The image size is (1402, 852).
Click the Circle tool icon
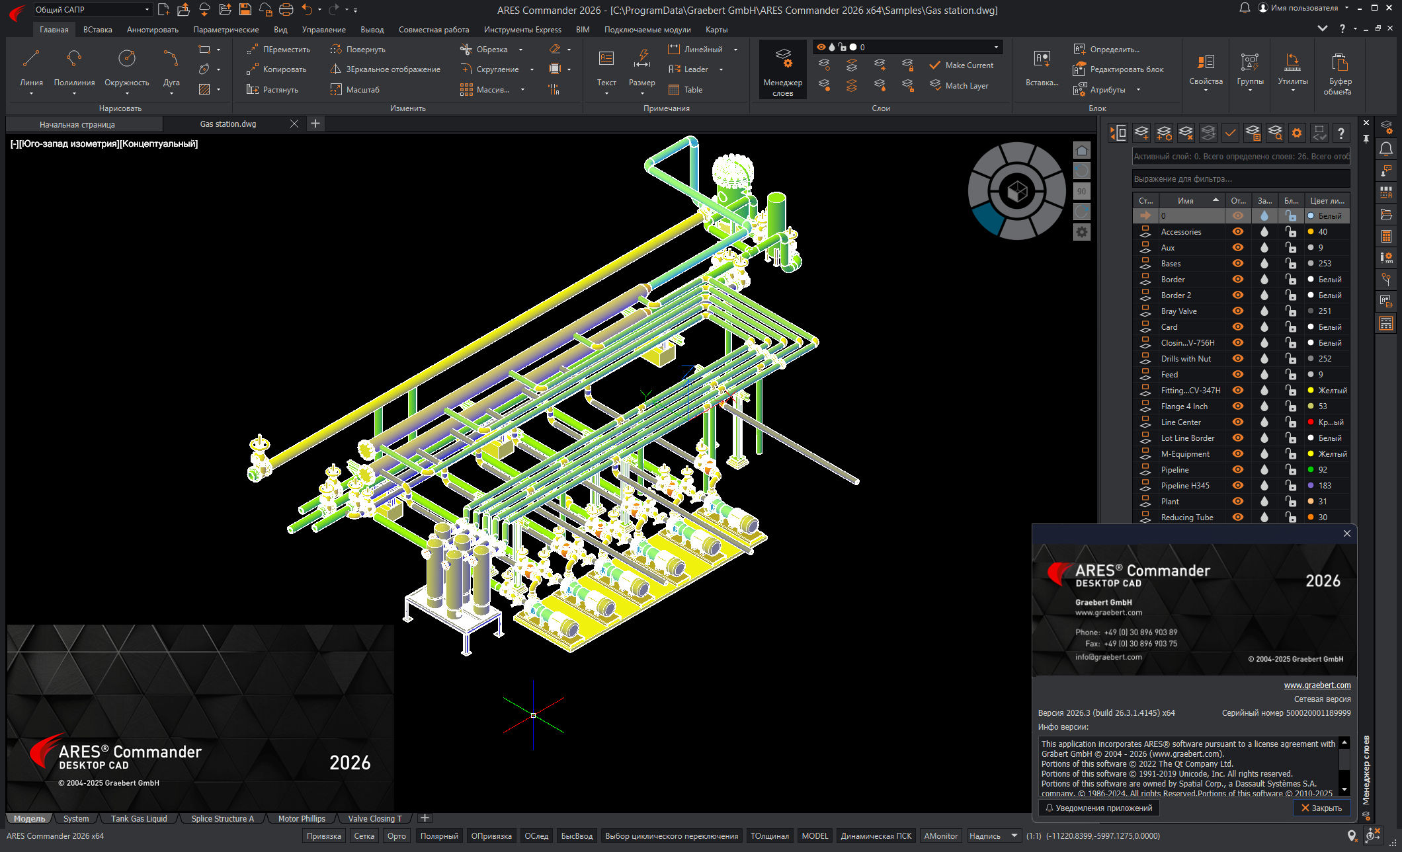pos(126,59)
